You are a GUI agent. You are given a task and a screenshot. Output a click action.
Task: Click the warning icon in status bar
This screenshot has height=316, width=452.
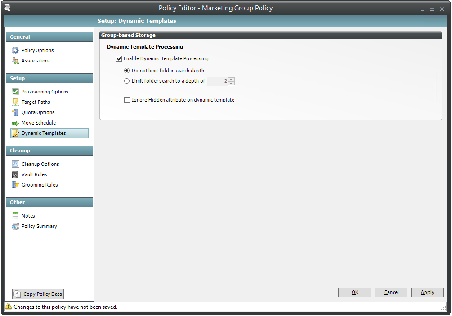[9, 306]
